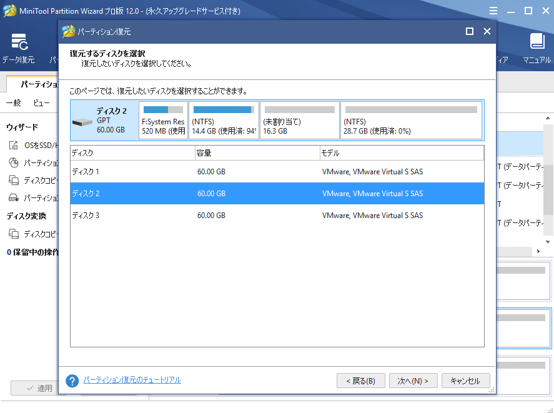Click the OS to SSD migration wizard icon
The height and width of the screenshot is (413, 554).
point(14,146)
